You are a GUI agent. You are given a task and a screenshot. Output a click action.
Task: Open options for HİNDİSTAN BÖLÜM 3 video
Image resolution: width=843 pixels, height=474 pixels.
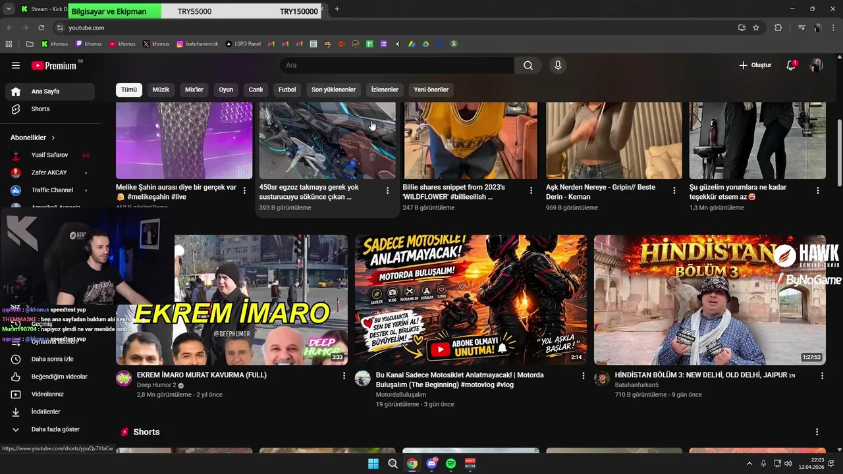[x=821, y=375]
